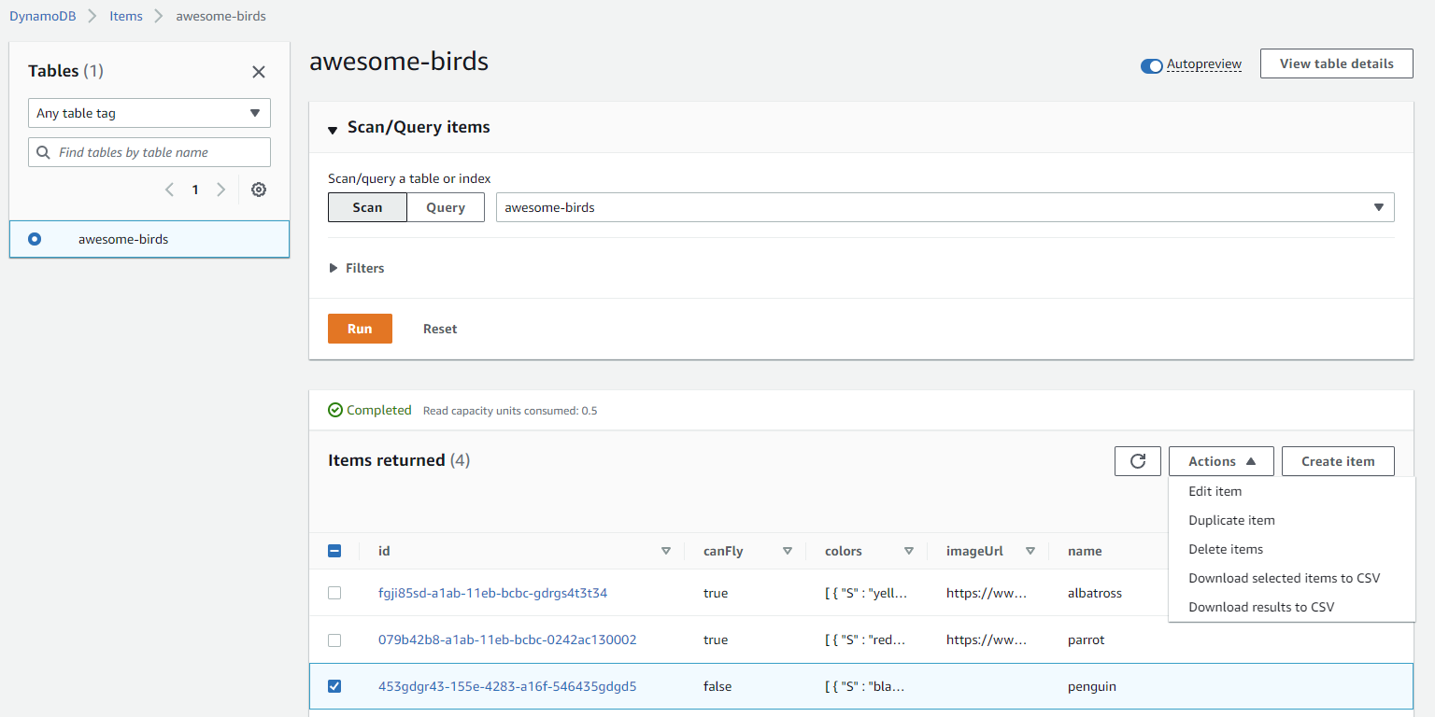Select the awesome-birds table radio button
This screenshot has height=717, width=1435.
[35, 239]
